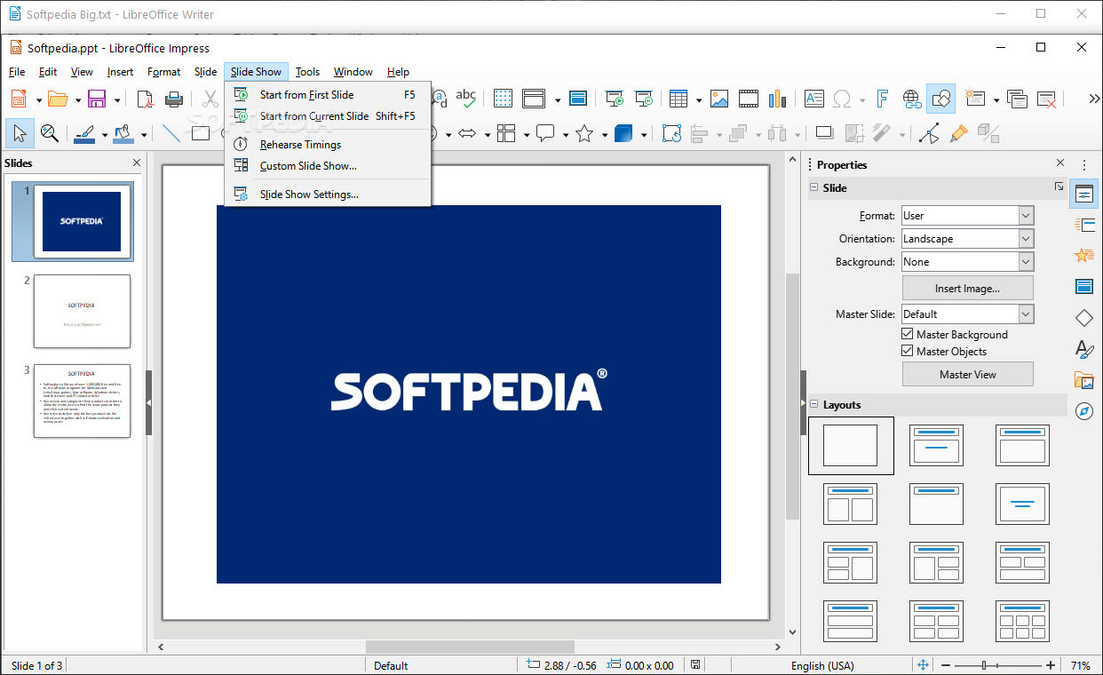The image size is (1103, 675).
Task: Click the Cut scissors icon
Action: pos(210,99)
